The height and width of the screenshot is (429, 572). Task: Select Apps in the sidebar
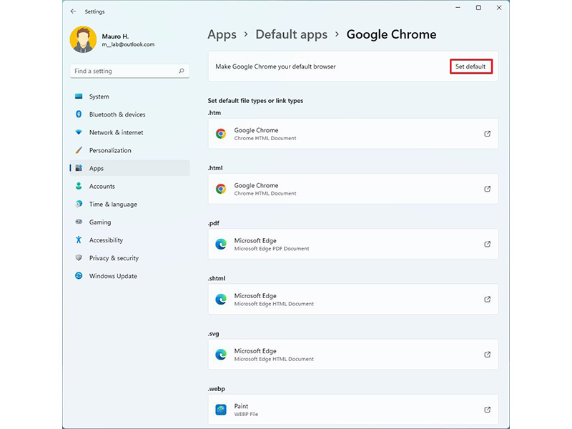129,168
